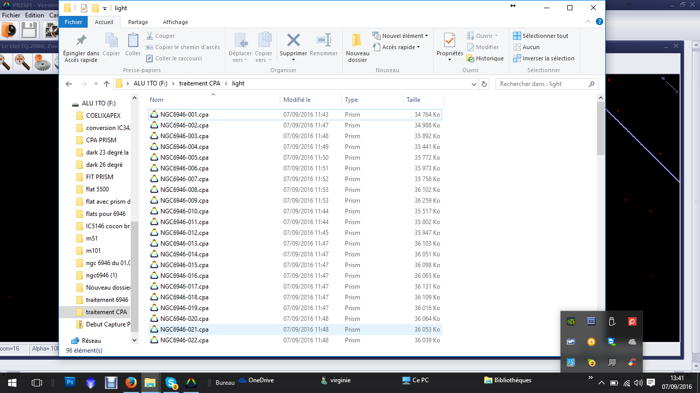Viewport: 700px width, 393px height.
Task: Click the Skype taskbar icon
Action: click(x=171, y=382)
